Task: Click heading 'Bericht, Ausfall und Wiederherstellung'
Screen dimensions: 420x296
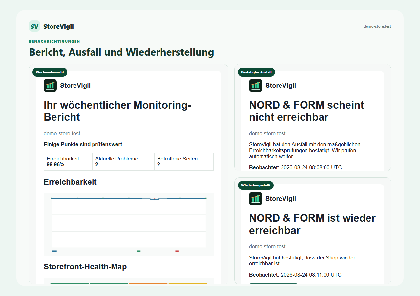Action: click(121, 52)
